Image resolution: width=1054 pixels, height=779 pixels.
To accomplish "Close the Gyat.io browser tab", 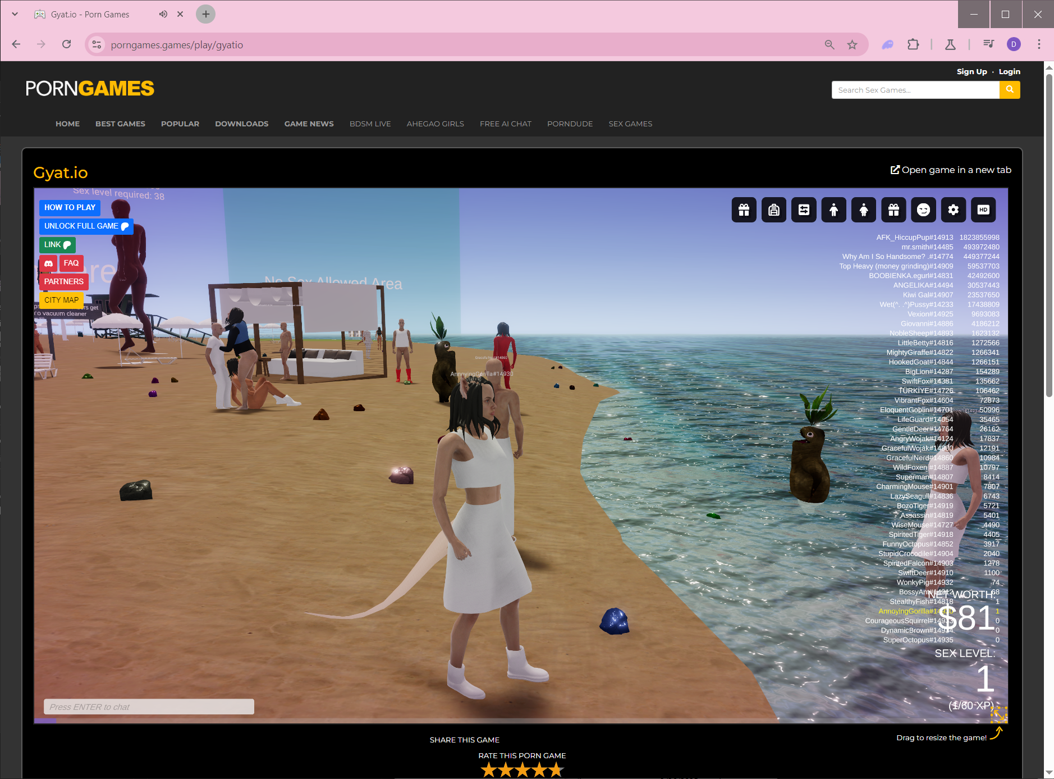I will tap(180, 14).
